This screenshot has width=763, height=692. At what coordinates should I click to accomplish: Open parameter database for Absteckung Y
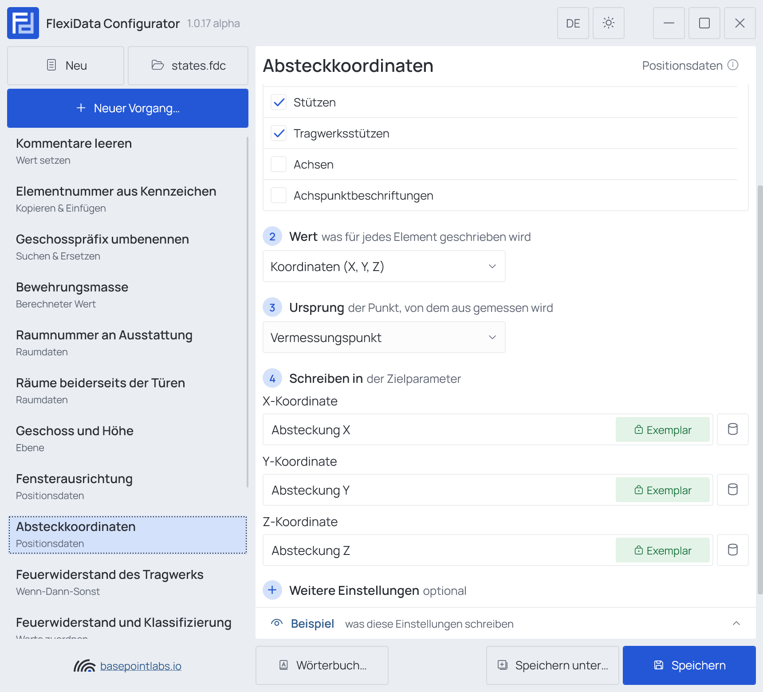click(733, 490)
